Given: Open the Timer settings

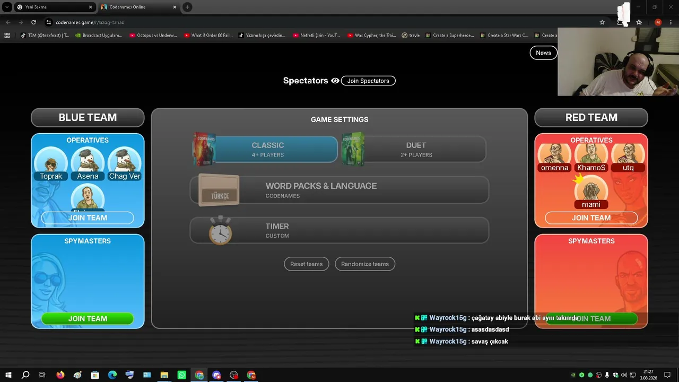Looking at the screenshot, I should pos(339,230).
